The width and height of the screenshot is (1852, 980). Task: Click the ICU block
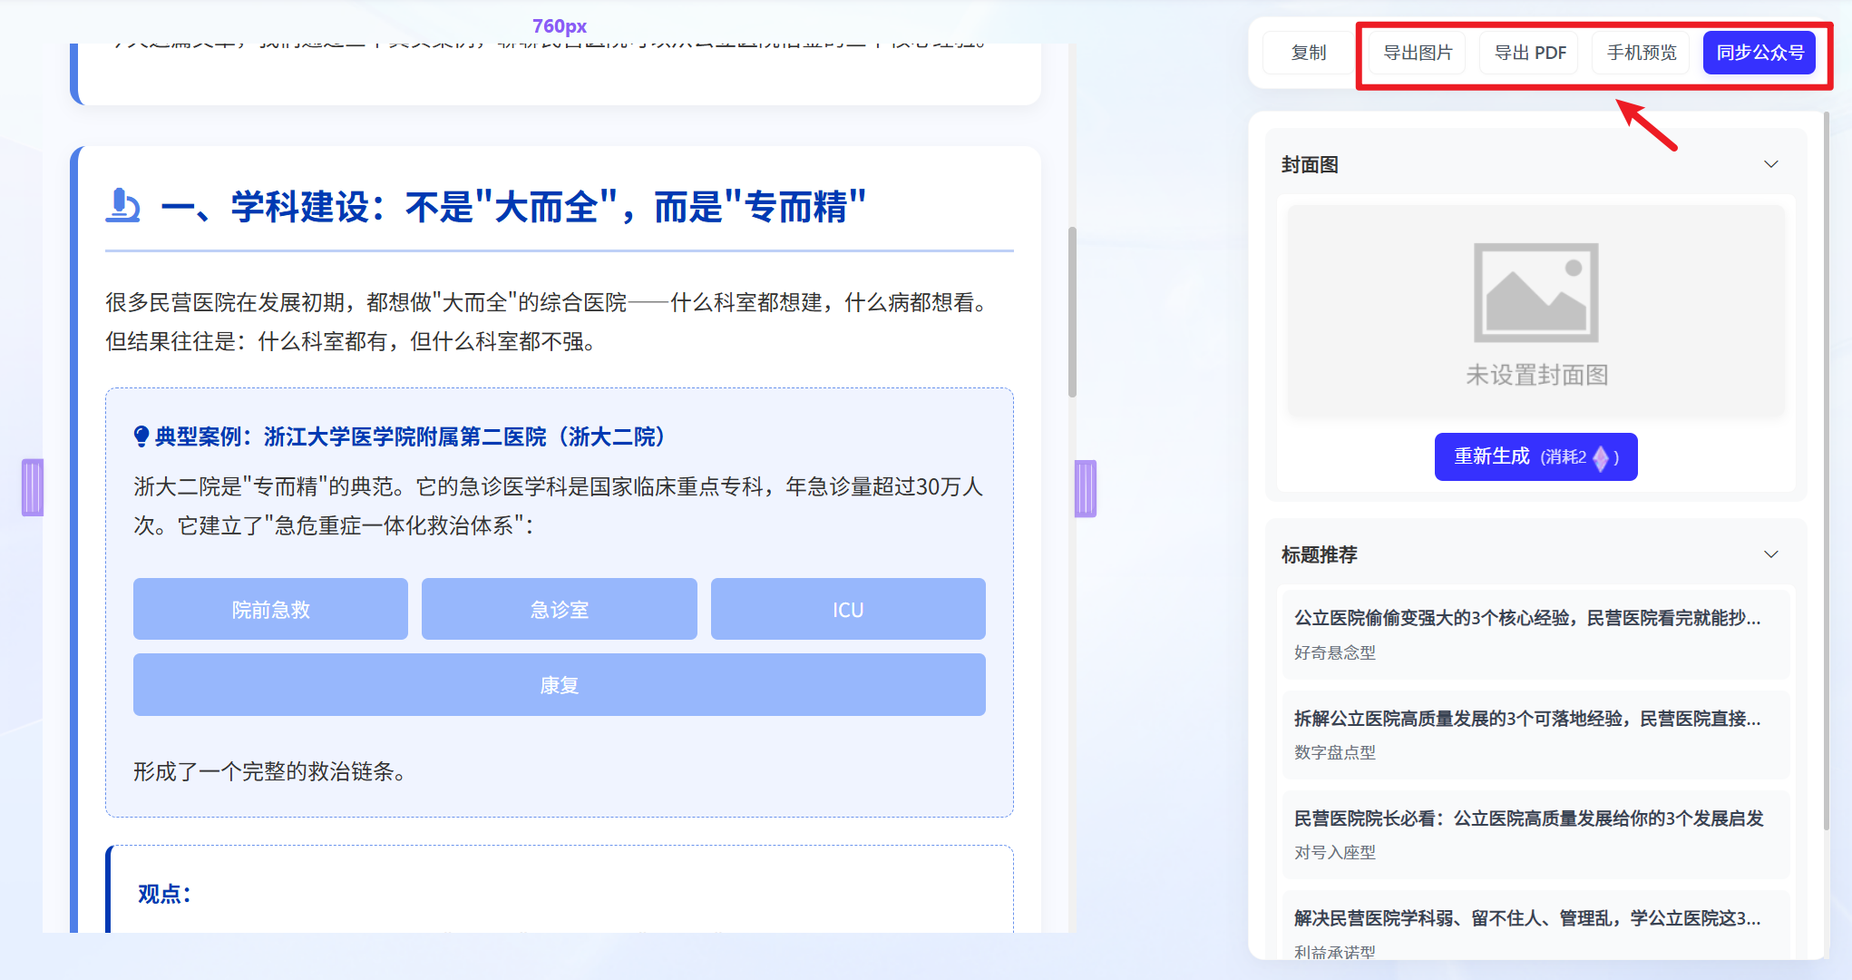[848, 609]
